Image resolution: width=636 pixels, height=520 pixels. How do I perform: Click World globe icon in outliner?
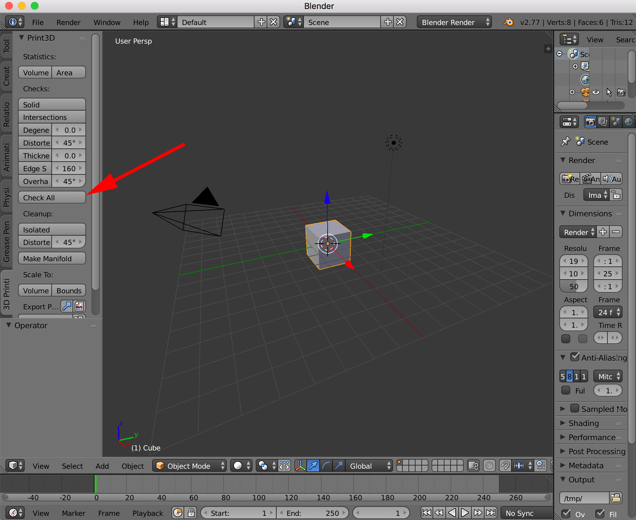pyautogui.click(x=585, y=79)
